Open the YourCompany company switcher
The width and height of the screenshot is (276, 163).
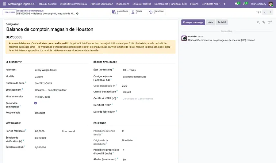pyautogui.click(x=258, y=4)
